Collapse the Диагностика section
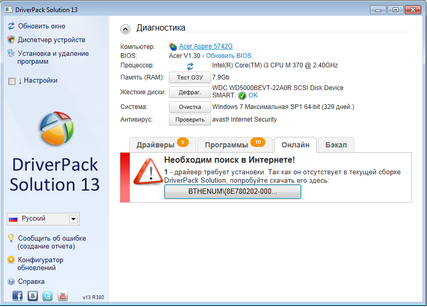The height and width of the screenshot is (307, 427). point(125,29)
